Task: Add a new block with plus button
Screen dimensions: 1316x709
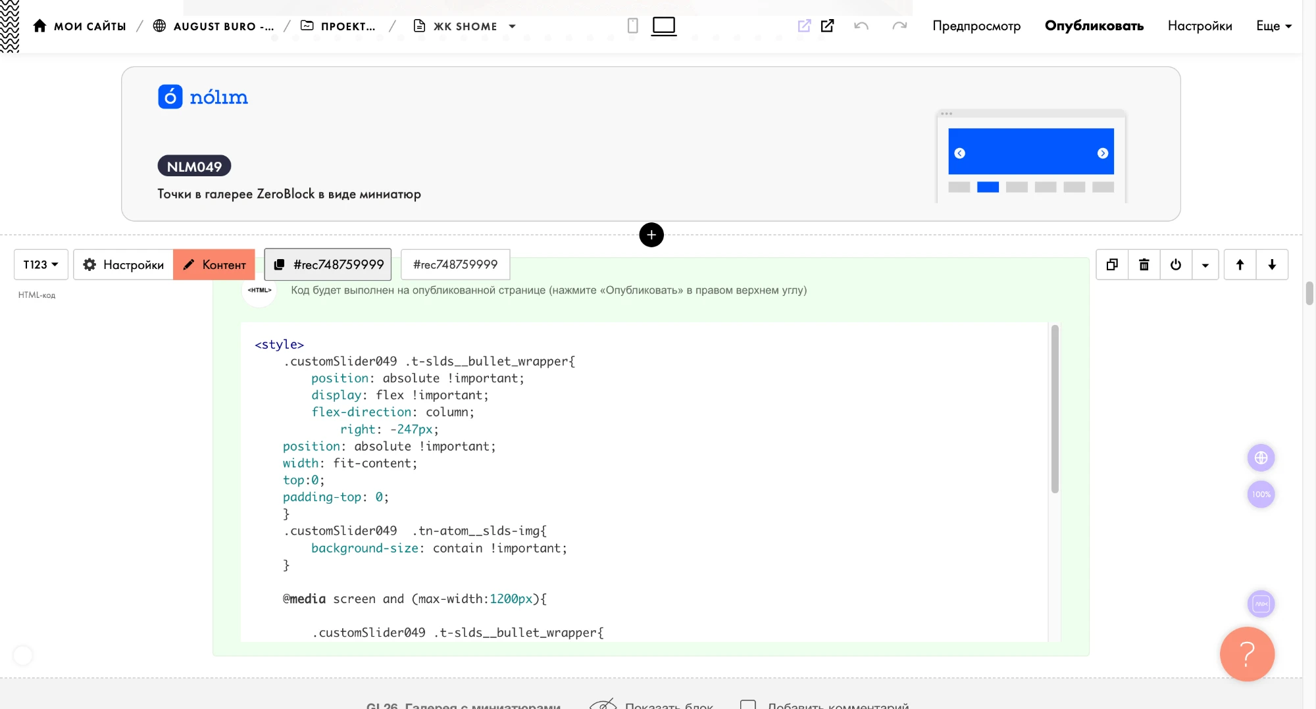Action: 651,235
